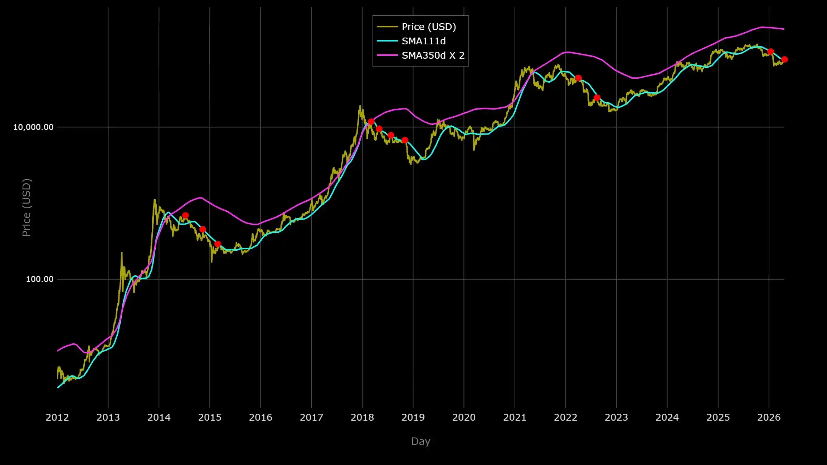Click the magenta SMA350d legend line swatch
Screen dimensions: 827x465
387,55
